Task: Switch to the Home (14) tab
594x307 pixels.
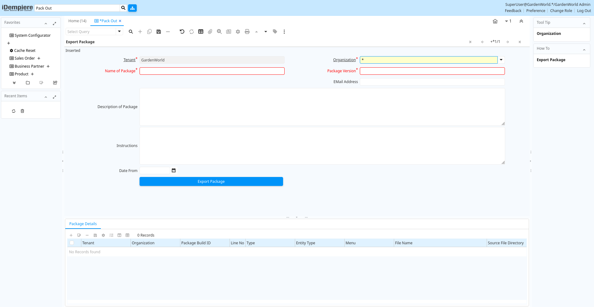Action: pos(77,21)
